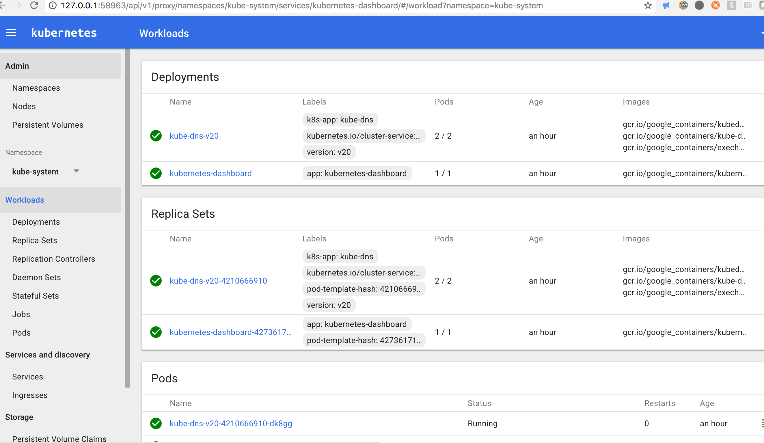Open Daemon Sets in the sidebar
Screen dimensions: 764x443
coord(36,278)
